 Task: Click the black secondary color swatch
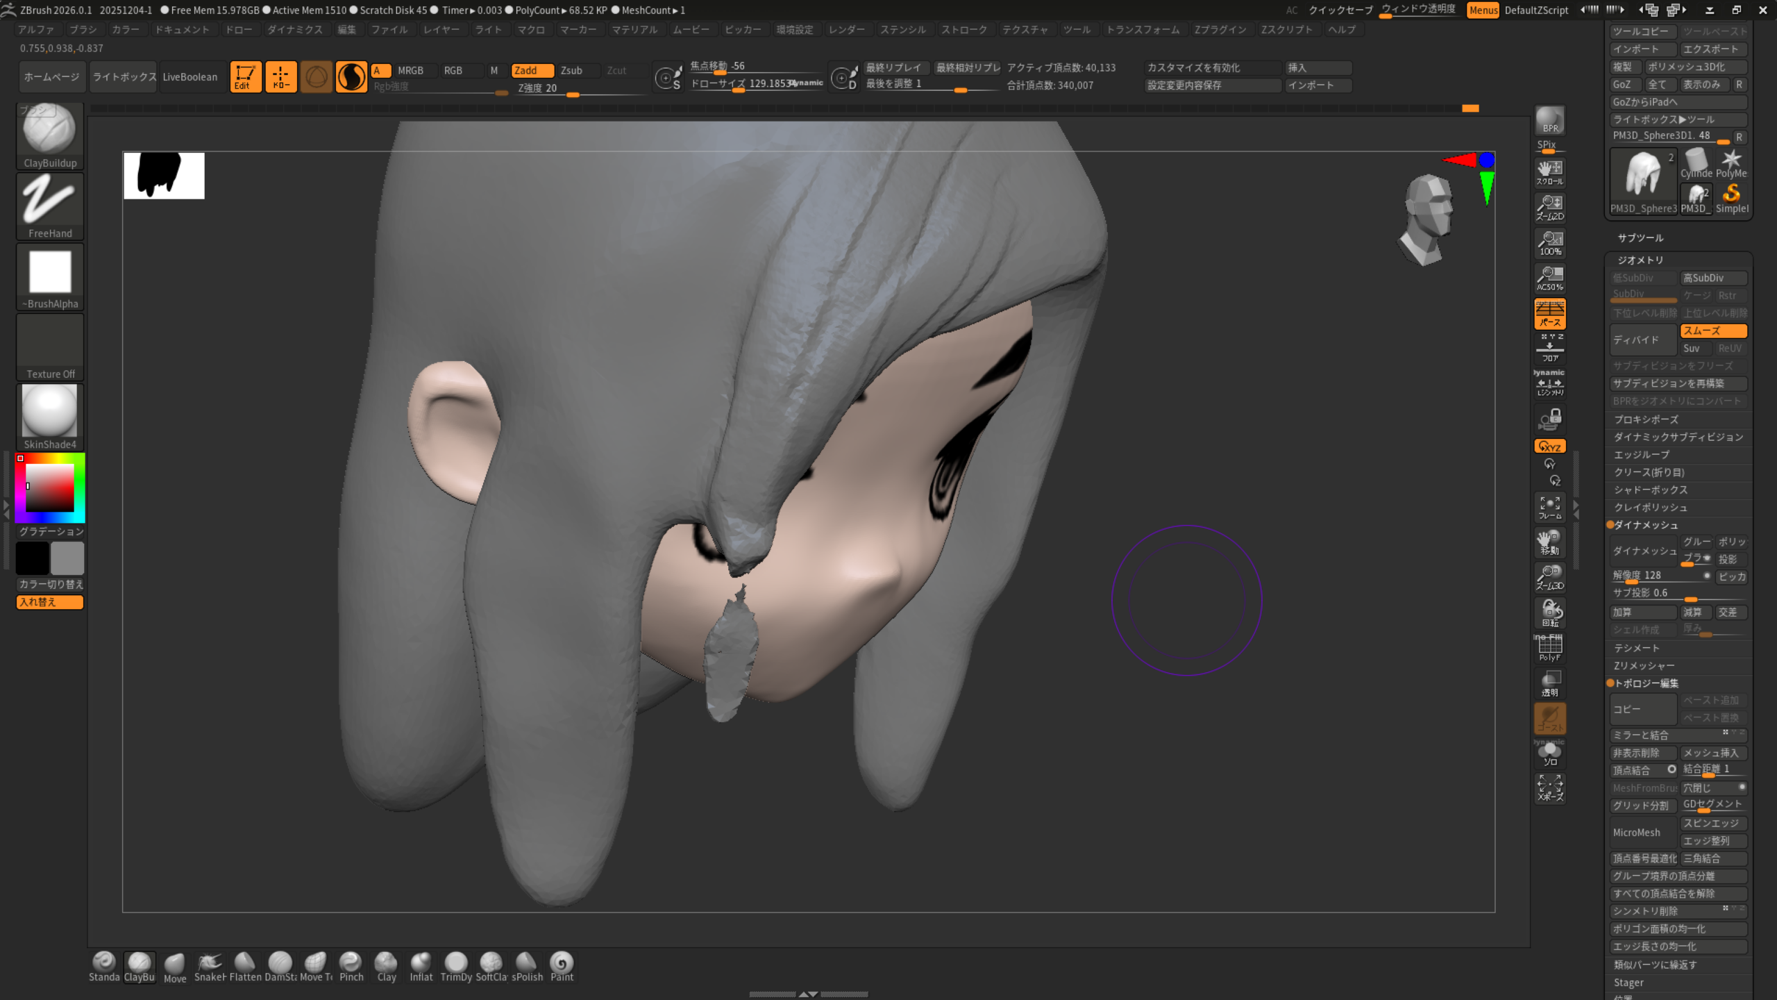(32, 558)
